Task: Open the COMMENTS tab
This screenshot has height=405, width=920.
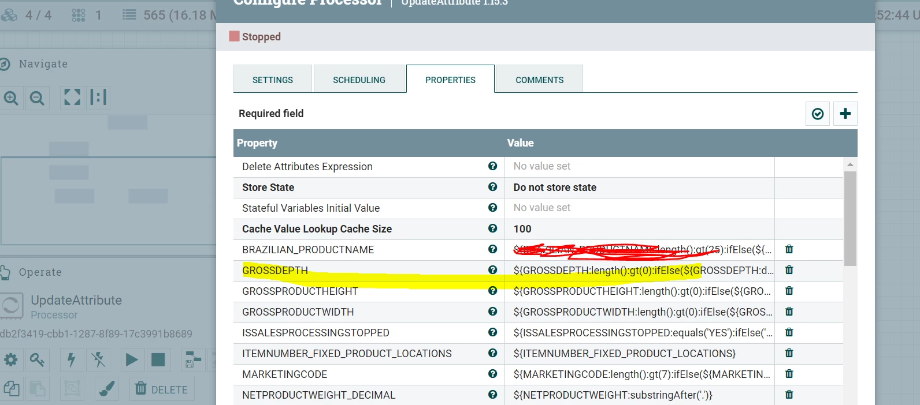Action: point(539,79)
